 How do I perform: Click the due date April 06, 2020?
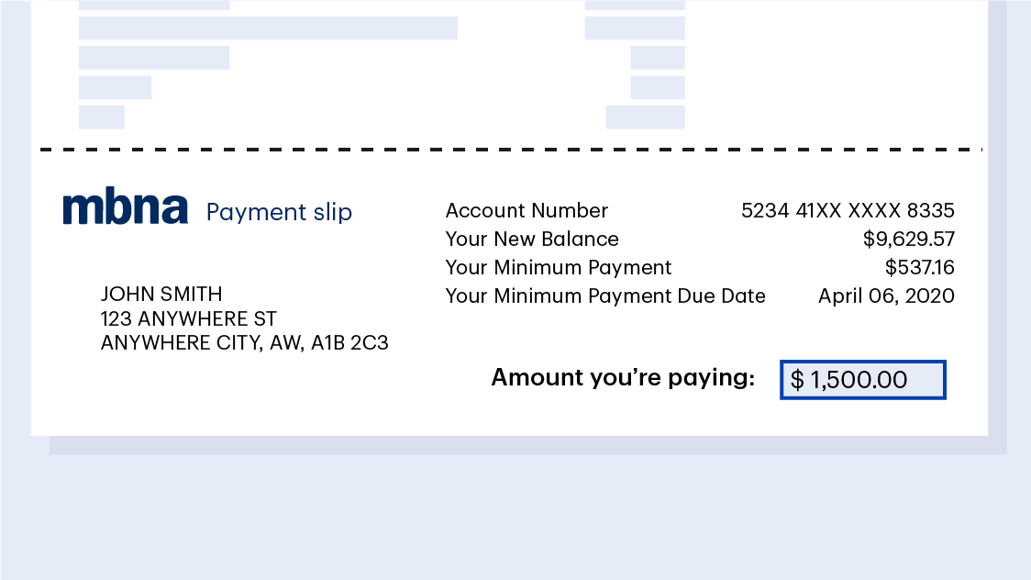tap(886, 296)
